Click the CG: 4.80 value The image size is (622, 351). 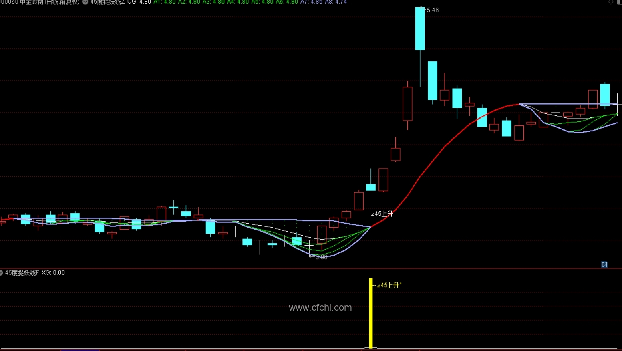pos(139,2)
